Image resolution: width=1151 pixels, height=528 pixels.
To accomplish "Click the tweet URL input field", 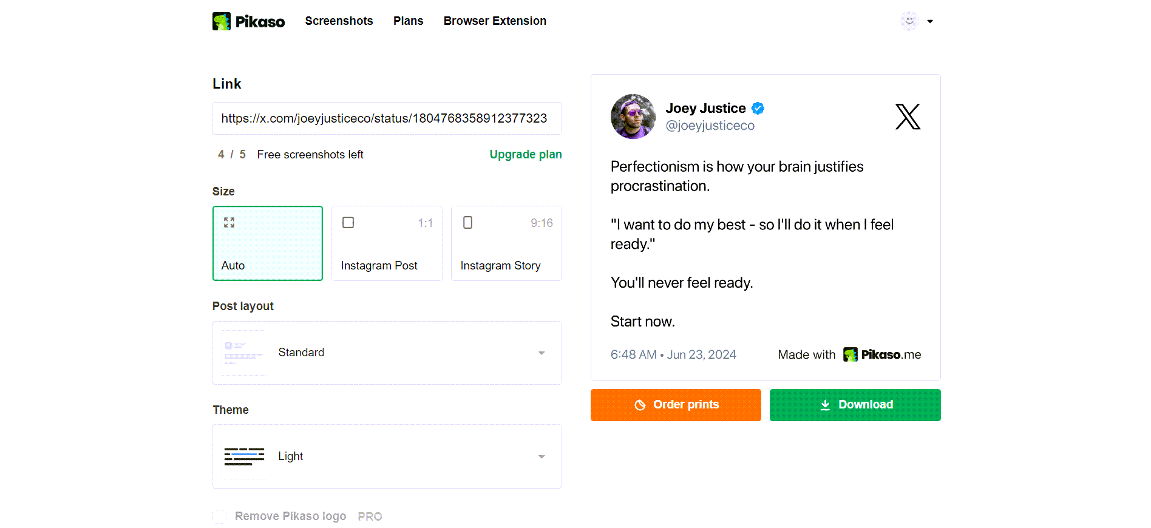I will point(387,118).
